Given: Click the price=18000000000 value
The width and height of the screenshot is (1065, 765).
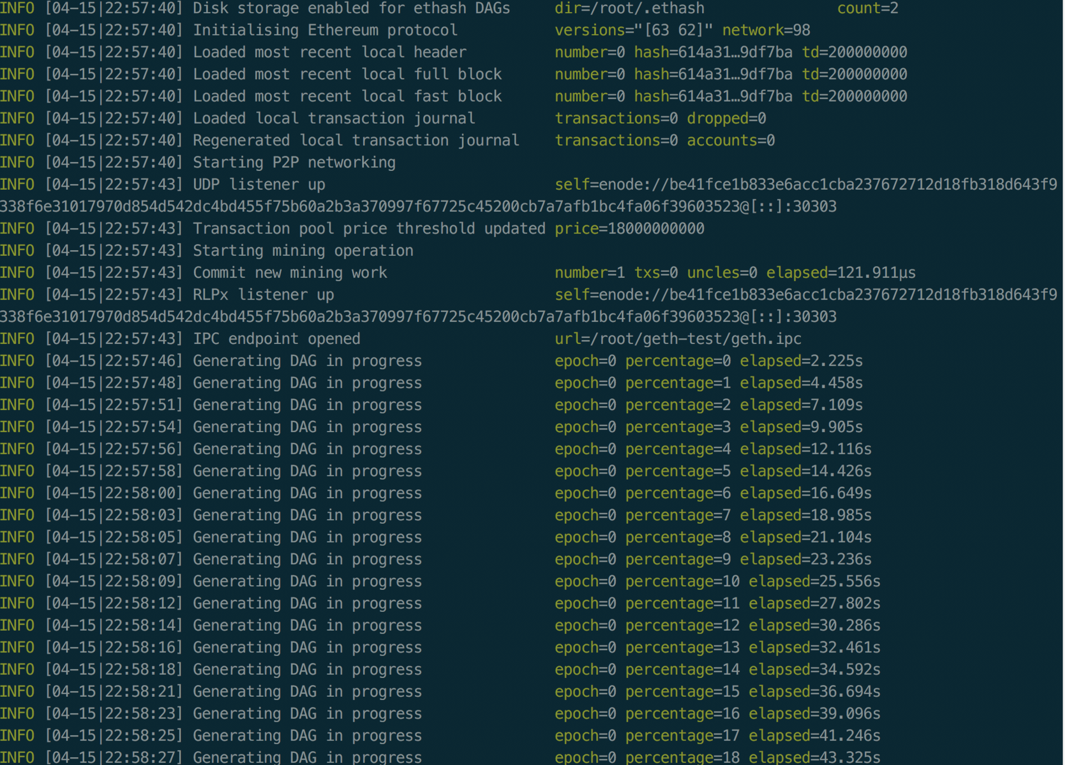Looking at the screenshot, I should tap(629, 229).
